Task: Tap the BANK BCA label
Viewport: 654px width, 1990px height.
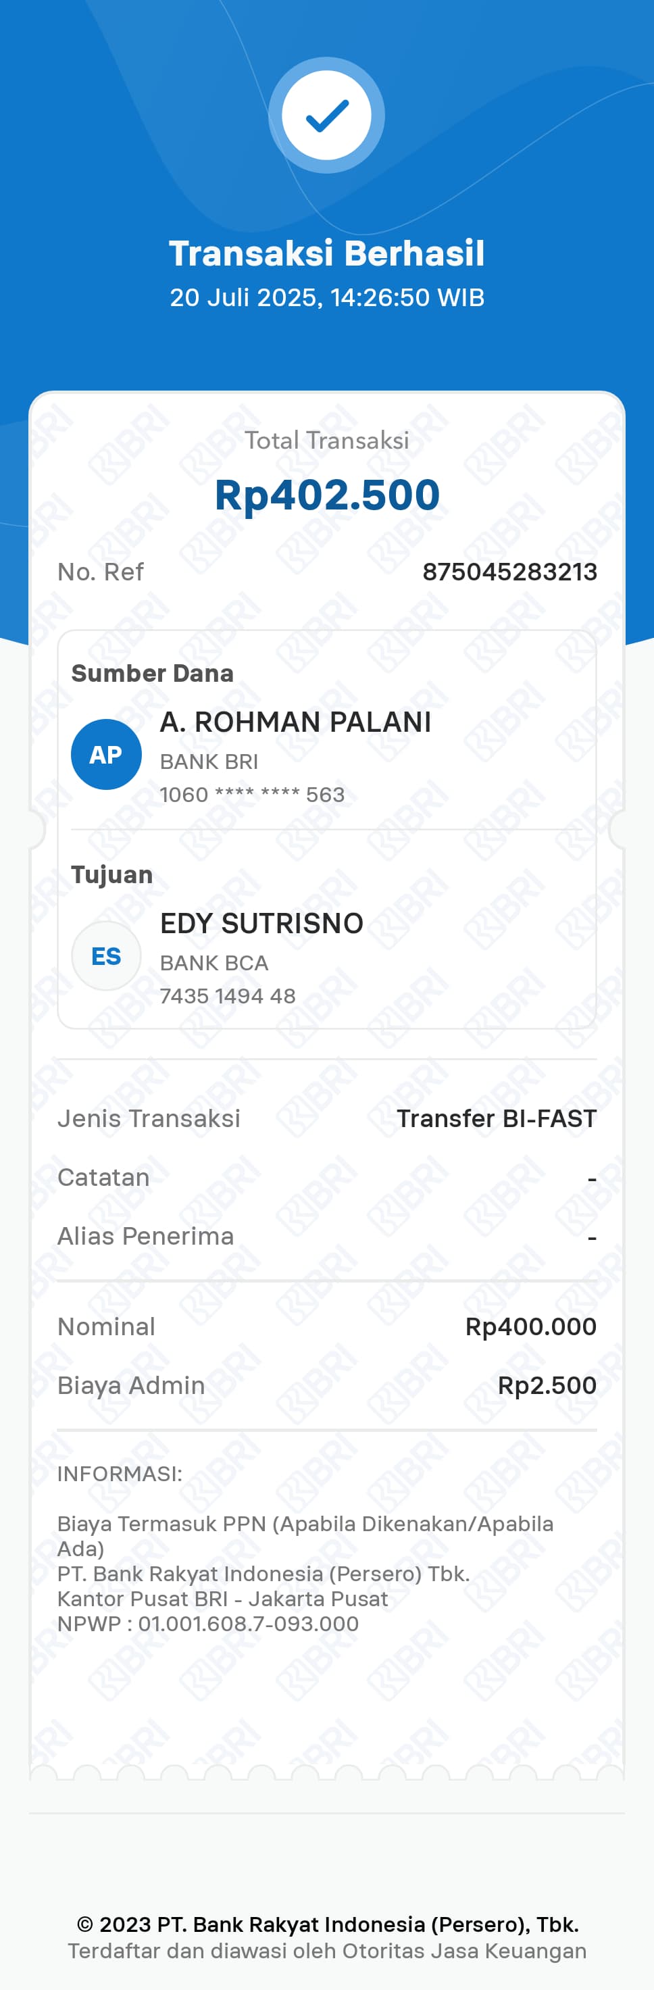Action: (214, 962)
